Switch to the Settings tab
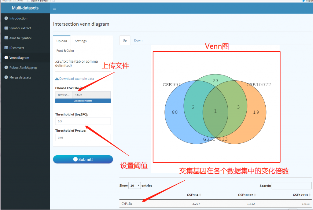This screenshot has height=210, width=313. tap(81, 41)
